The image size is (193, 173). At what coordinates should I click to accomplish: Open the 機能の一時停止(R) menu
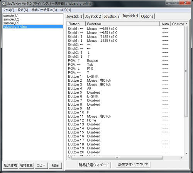(44, 10)
